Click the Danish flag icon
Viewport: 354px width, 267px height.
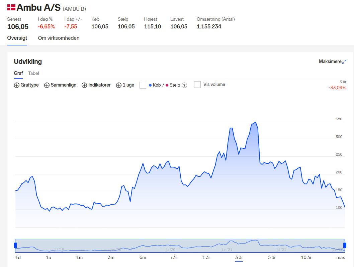pos(11,7)
